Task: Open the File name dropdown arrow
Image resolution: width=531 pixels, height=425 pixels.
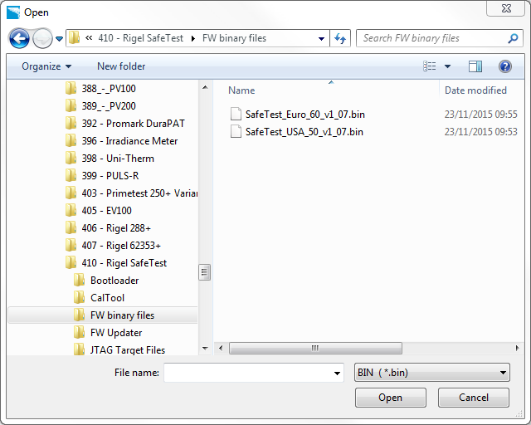Action: click(337, 374)
